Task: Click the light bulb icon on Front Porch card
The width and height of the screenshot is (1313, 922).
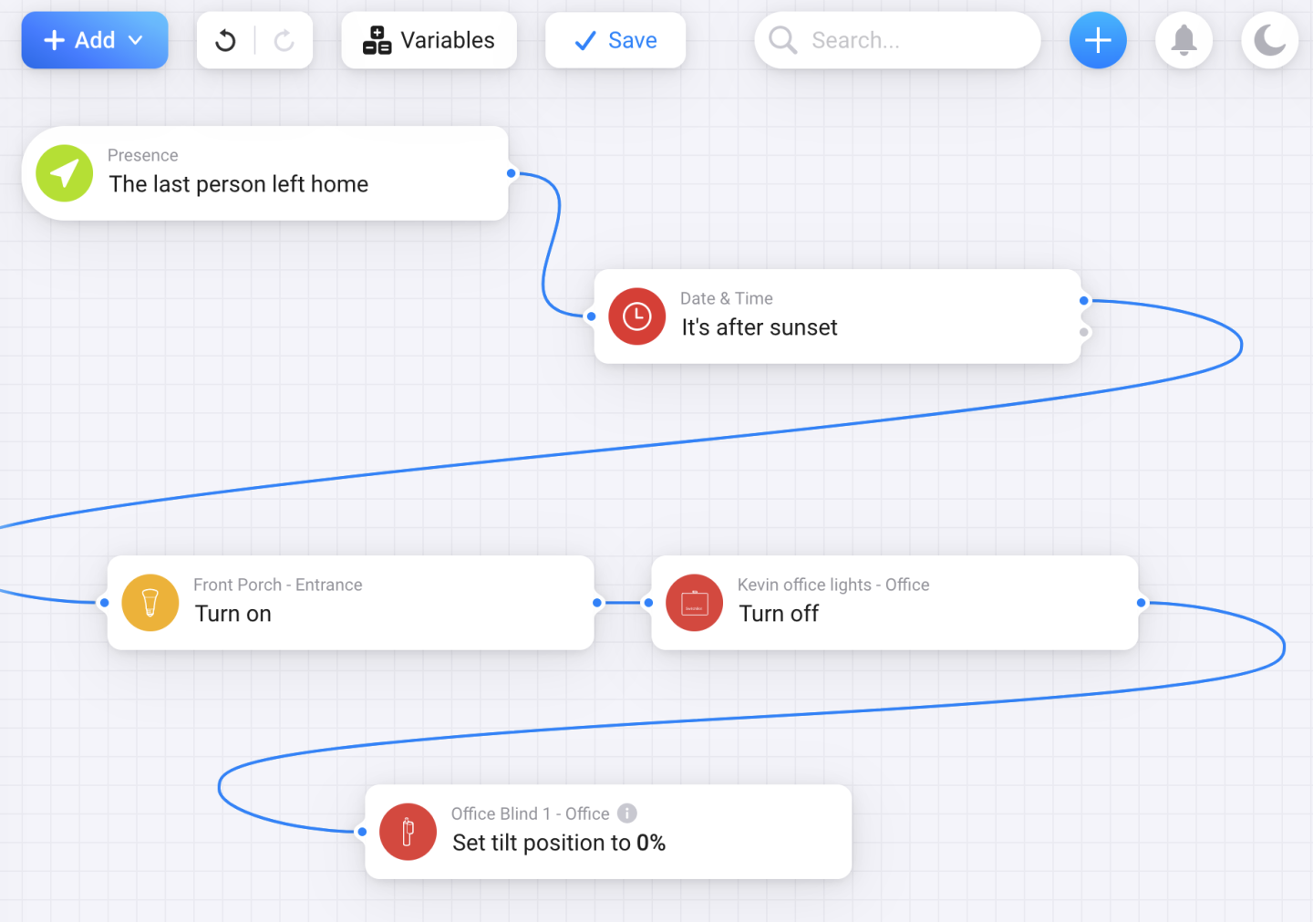Action: coord(150,603)
